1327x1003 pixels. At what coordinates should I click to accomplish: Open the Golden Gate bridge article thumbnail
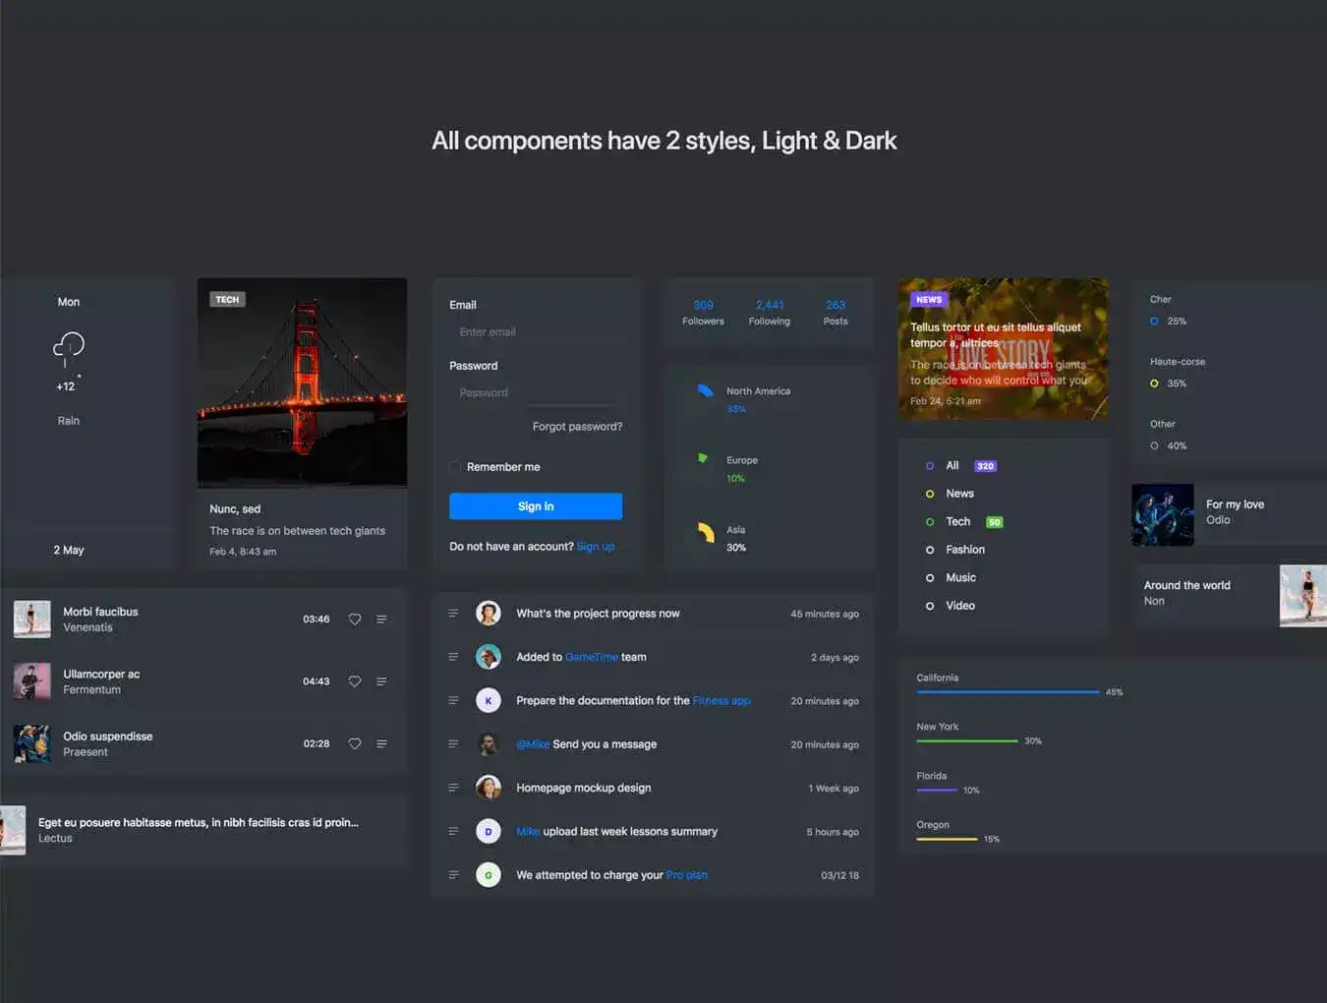302,383
